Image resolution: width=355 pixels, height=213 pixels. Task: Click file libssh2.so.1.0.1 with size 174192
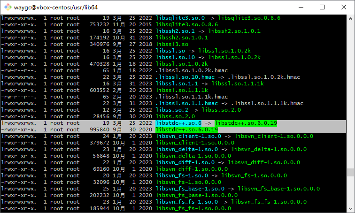[182, 38]
